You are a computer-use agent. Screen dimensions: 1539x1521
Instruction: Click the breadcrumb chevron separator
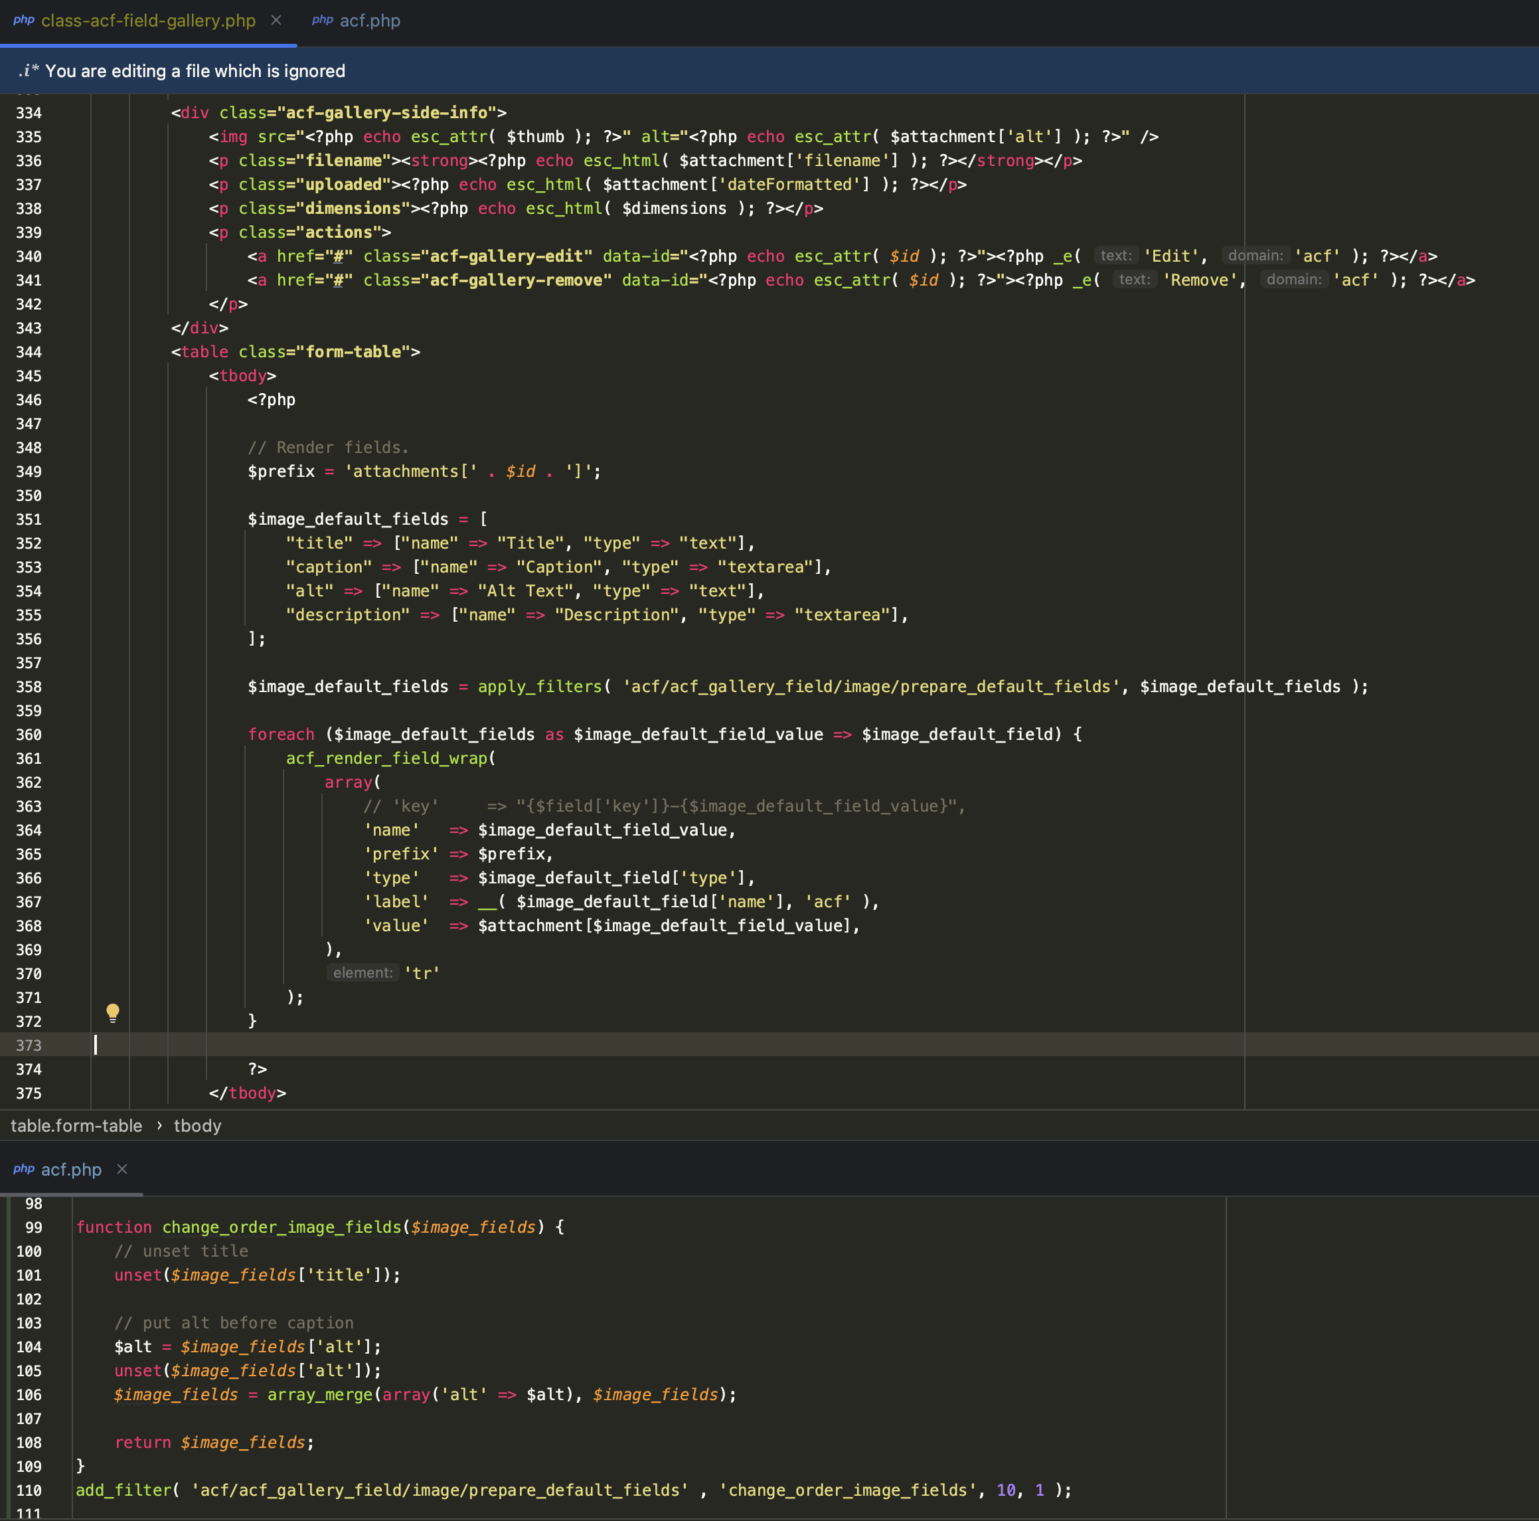point(159,1126)
